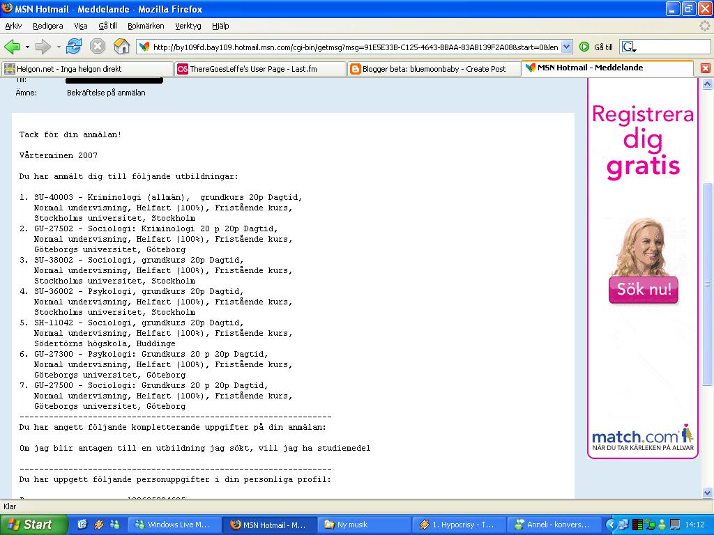Click the Södertörns högskola, Huddinge text
The image size is (714, 535).
click(x=105, y=344)
